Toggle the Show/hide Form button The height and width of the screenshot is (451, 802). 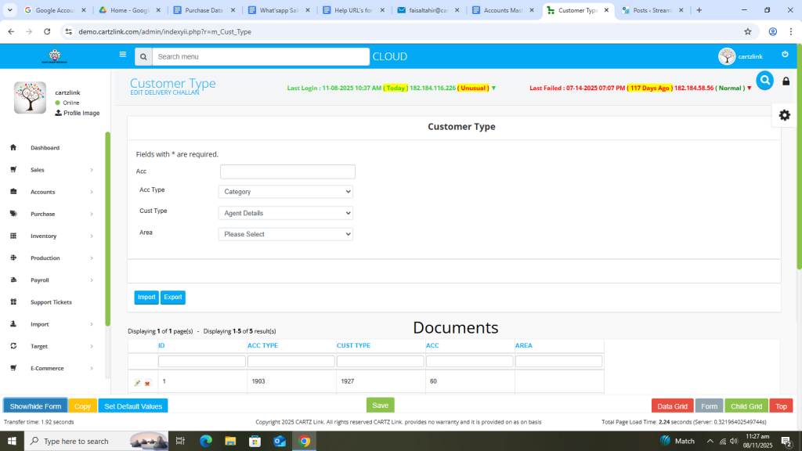[x=35, y=406]
